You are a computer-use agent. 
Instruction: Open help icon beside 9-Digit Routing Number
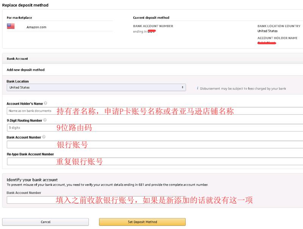(x=45, y=120)
